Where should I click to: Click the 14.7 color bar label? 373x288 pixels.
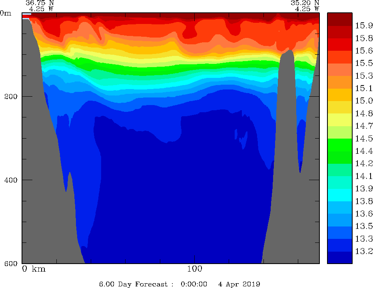coord(364,126)
